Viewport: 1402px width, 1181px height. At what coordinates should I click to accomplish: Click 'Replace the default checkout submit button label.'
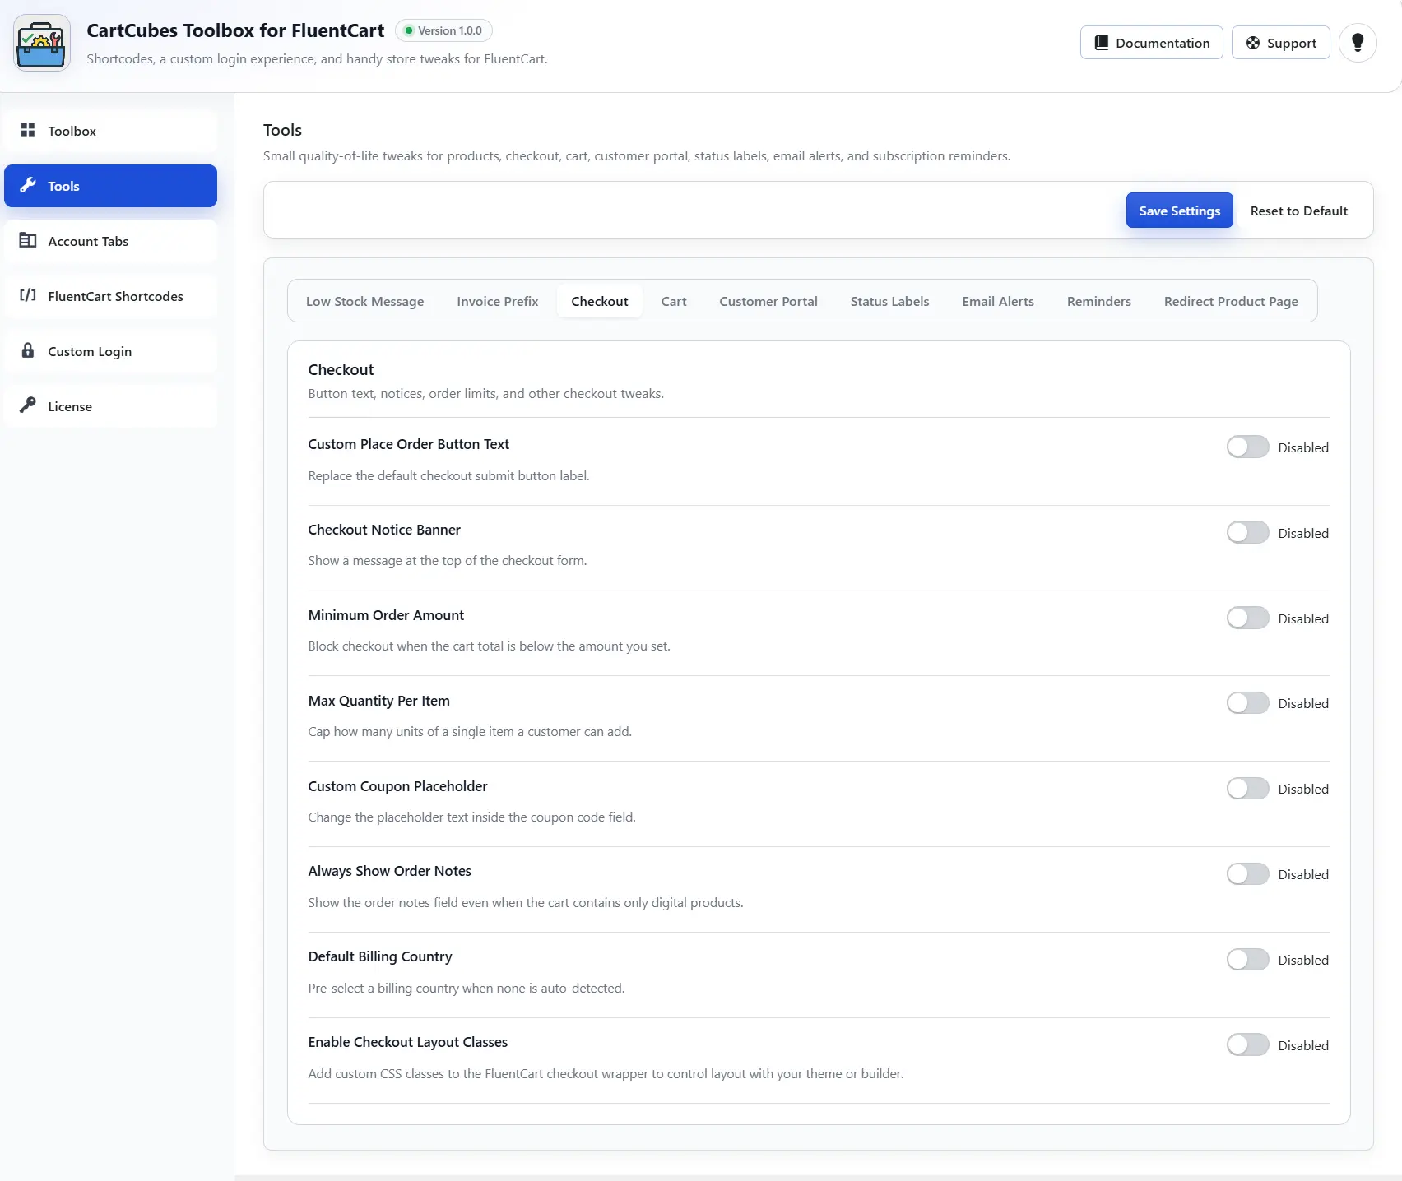[448, 475]
